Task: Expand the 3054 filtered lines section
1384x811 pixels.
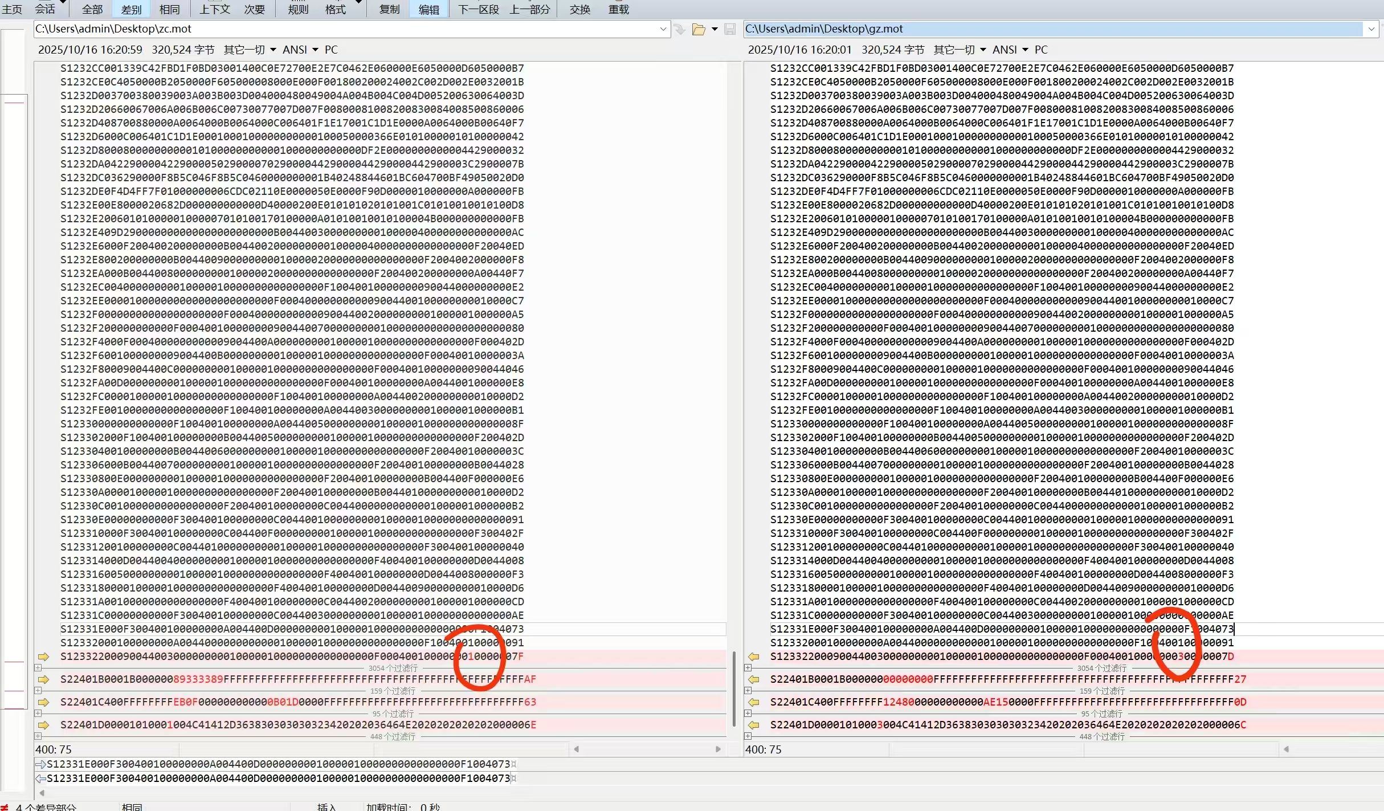Action: tap(38, 668)
